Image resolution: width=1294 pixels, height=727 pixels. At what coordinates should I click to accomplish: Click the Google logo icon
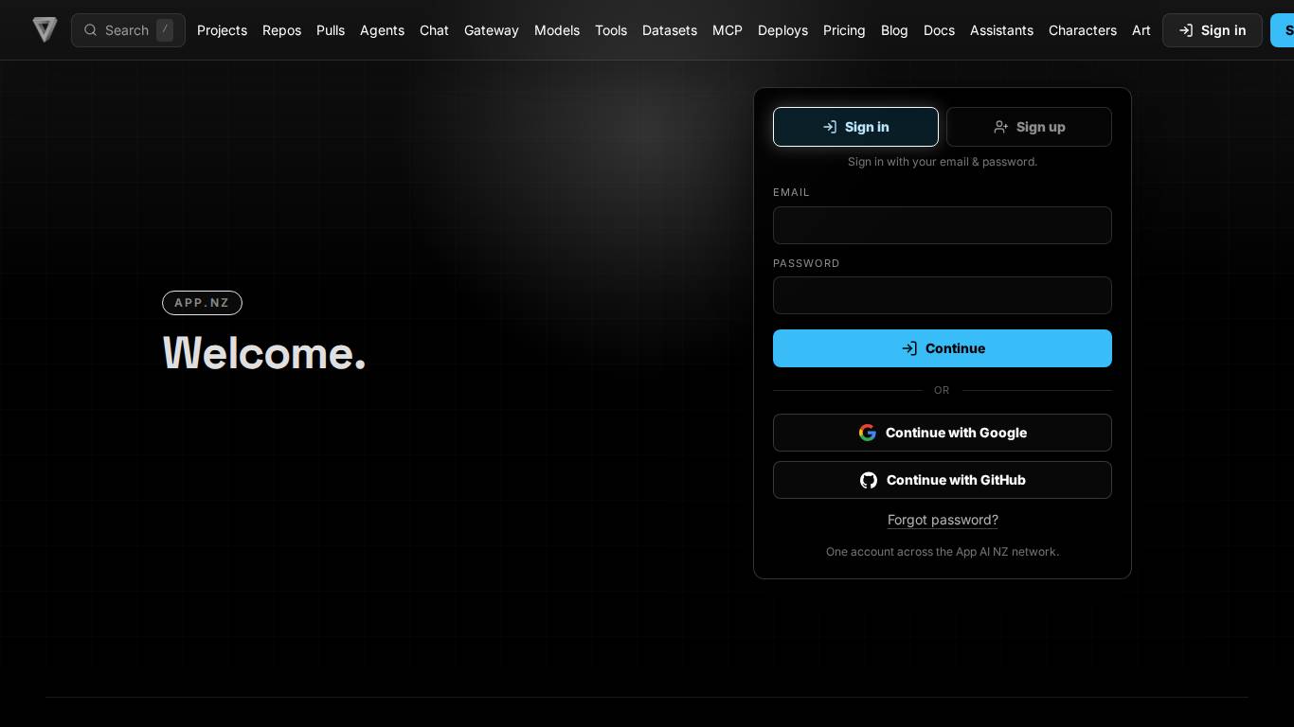(x=868, y=433)
